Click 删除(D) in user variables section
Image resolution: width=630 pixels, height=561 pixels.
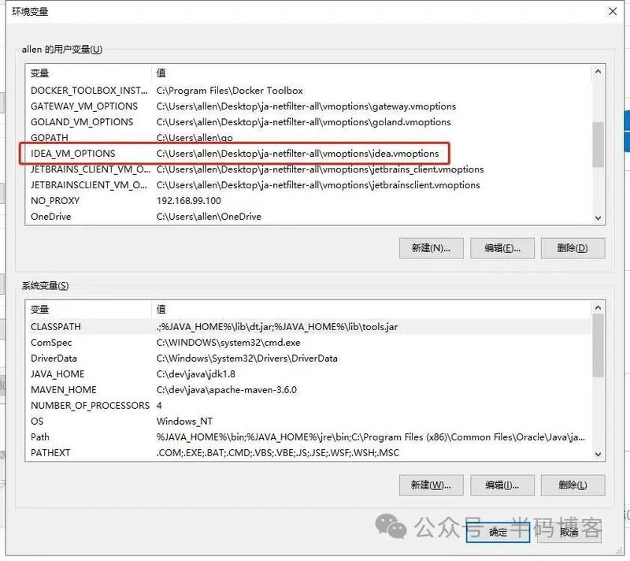[572, 247]
